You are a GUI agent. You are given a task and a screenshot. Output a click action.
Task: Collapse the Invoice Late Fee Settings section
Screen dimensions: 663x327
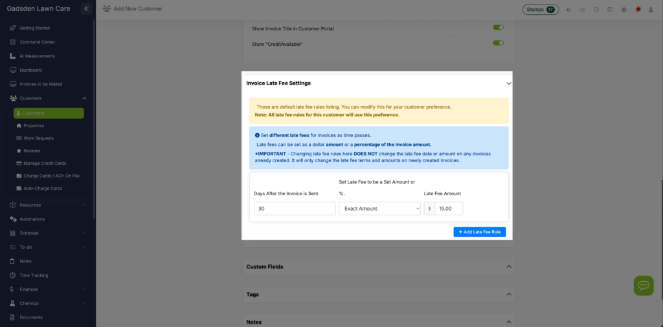pos(508,83)
